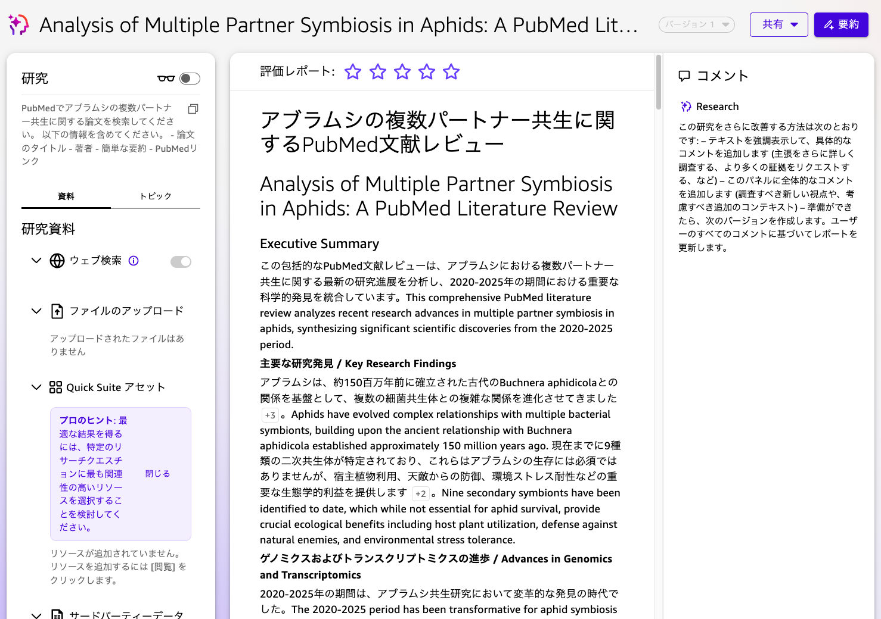
Task: Click the globe icon beside ウェブ検索
Action: (x=57, y=261)
